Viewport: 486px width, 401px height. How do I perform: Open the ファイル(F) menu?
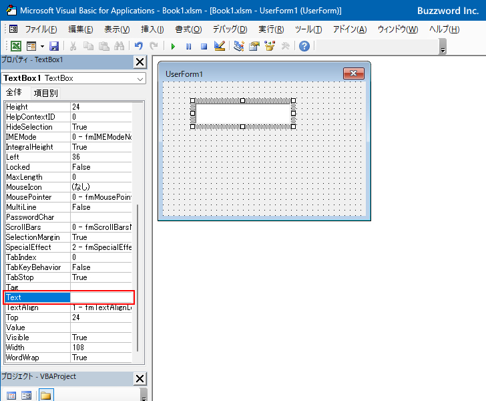click(x=41, y=29)
